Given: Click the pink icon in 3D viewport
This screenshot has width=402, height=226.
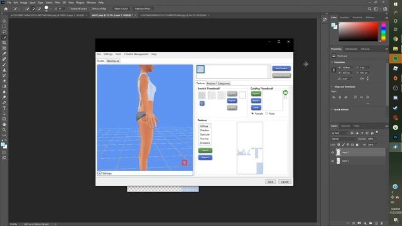Looking at the screenshot, I should [184, 163].
